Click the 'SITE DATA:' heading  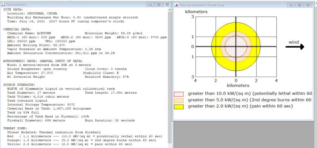pos(13,9)
